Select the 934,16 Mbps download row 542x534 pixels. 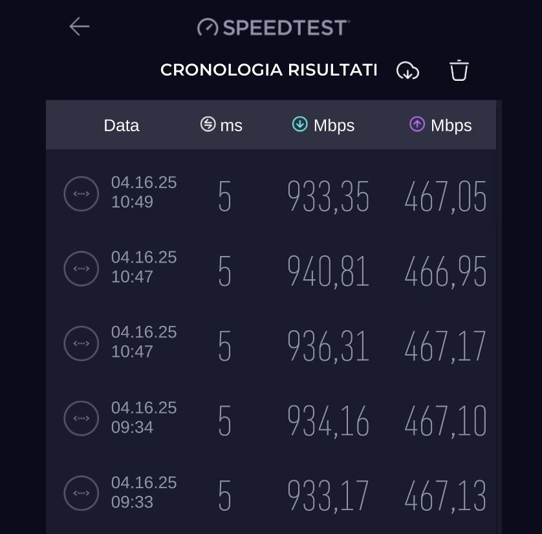pyautogui.click(x=328, y=422)
